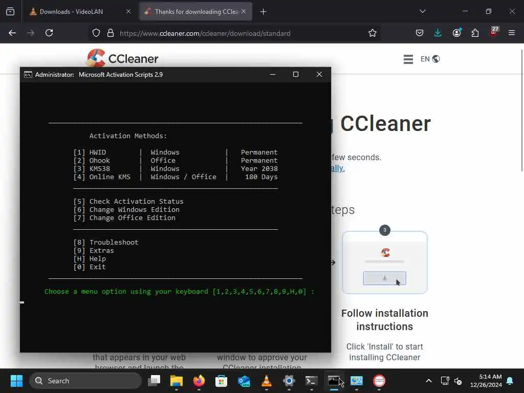The image size is (524, 393).
Task: Open the red circular app in taskbar
Action: pos(379,381)
